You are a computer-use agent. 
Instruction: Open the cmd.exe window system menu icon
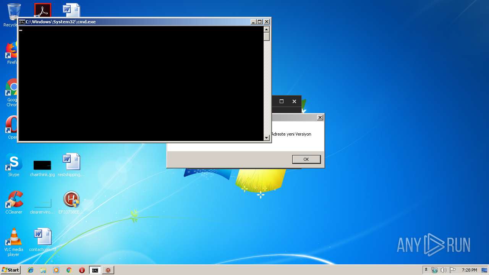click(22, 22)
